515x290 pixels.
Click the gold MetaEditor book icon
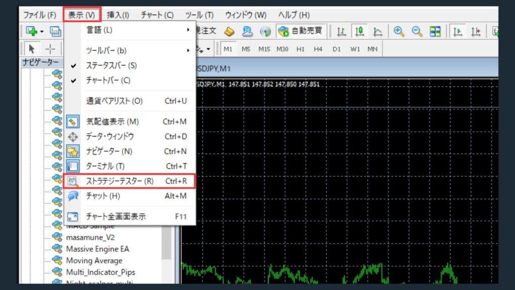(x=229, y=32)
